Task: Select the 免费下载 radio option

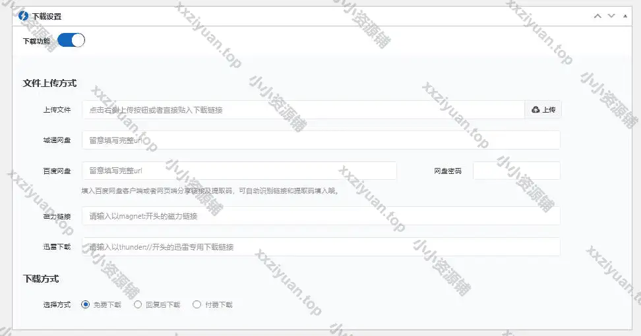Action: coord(86,304)
